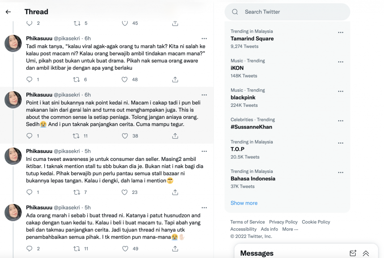Screen dimensions: 384x258
Task: Open the More footer menu
Action: click(290, 229)
